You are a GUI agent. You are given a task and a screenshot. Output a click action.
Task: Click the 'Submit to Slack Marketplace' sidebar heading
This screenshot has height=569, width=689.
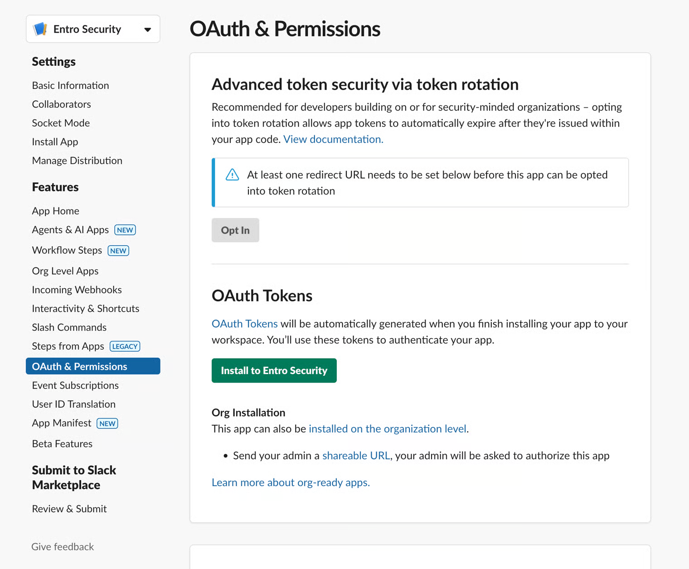coord(74,477)
